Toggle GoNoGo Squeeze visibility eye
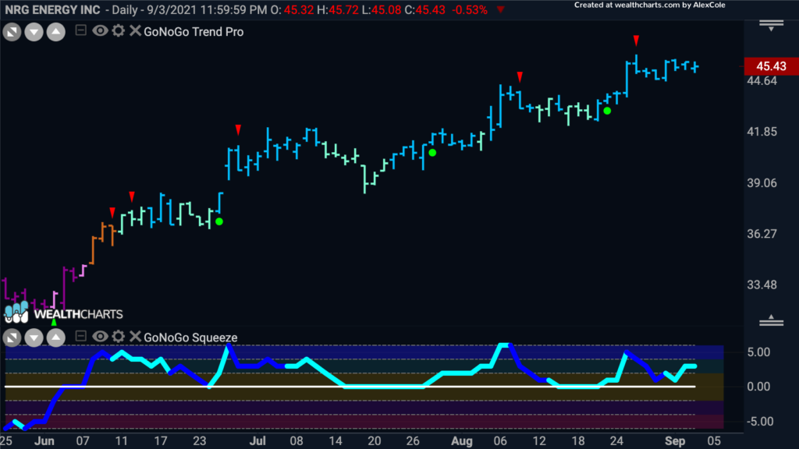The height and width of the screenshot is (449, 799). pos(100,336)
